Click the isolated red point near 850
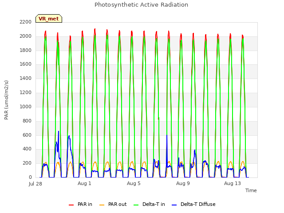284x213 pixels. tap(158, 118)
